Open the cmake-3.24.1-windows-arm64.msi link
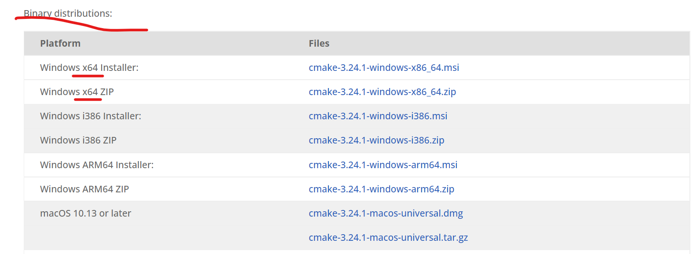The width and height of the screenshot is (693, 254). pos(383,165)
